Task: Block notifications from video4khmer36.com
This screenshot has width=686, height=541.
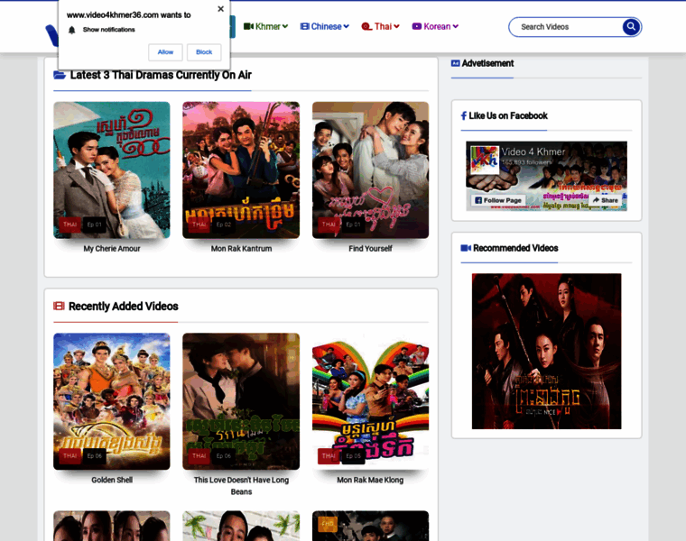Action: (204, 52)
